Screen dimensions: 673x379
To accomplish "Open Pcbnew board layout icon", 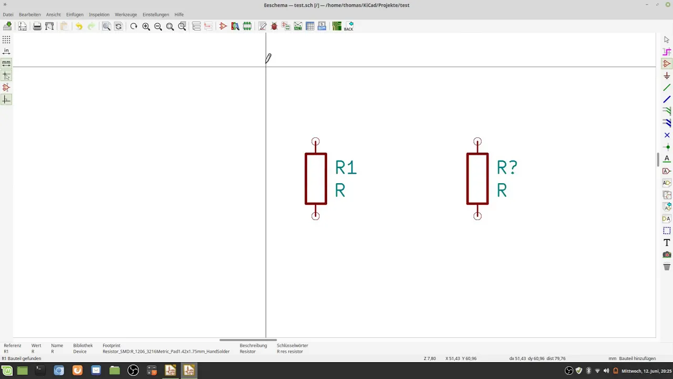I will pyautogui.click(x=337, y=26).
